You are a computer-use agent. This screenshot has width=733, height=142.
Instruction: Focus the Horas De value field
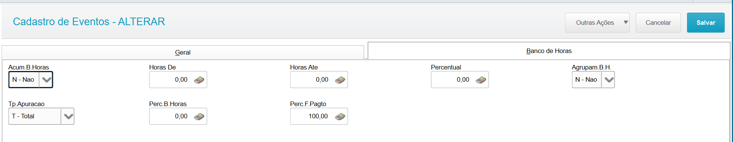pos(171,80)
